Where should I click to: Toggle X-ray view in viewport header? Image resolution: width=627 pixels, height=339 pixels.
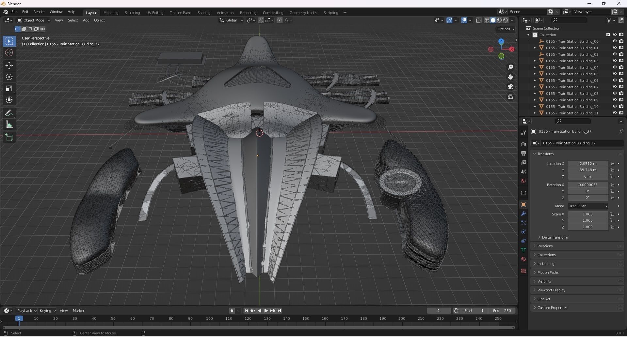click(479, 20)
